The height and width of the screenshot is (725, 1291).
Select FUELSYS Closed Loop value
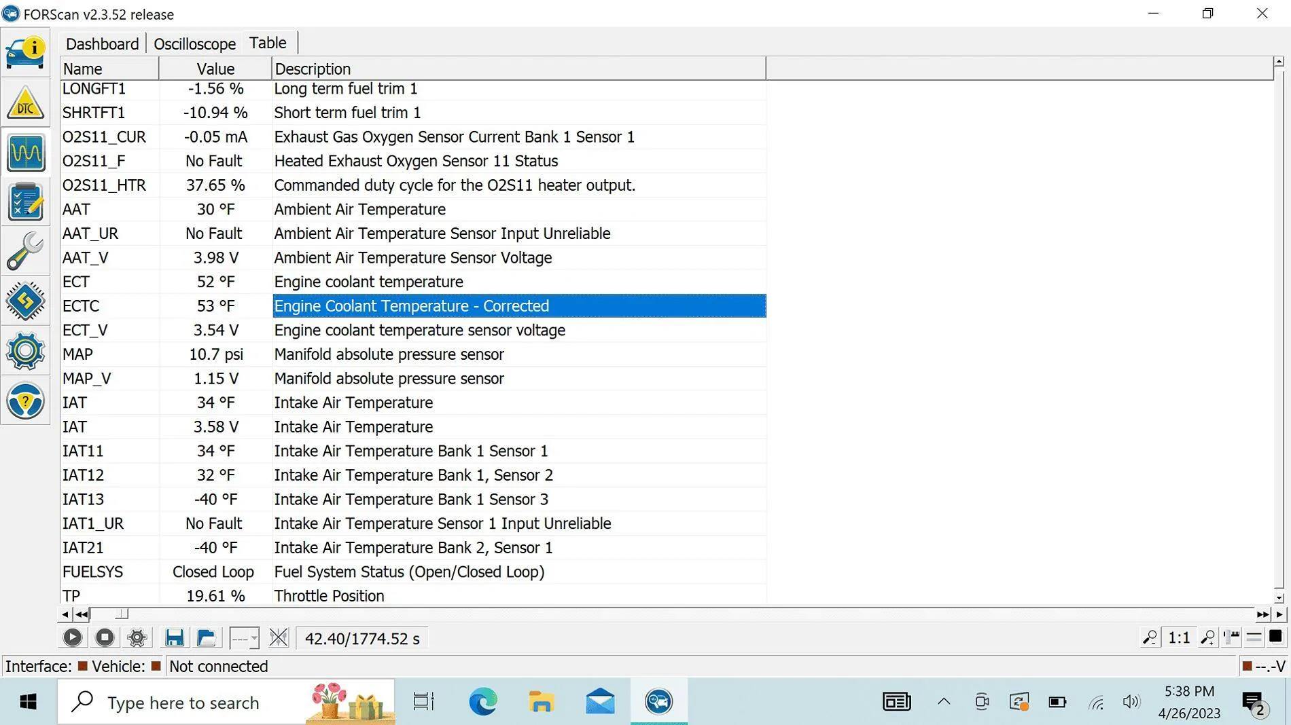pos(213,572)
